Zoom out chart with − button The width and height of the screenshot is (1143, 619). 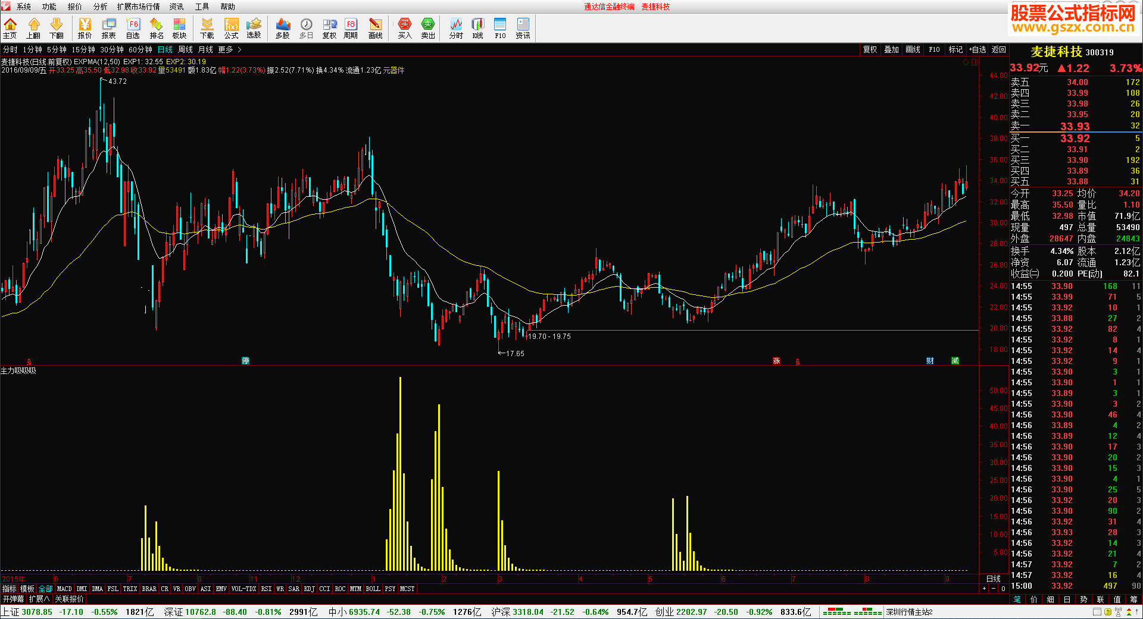pyautogui.click(x=994, y=589)
